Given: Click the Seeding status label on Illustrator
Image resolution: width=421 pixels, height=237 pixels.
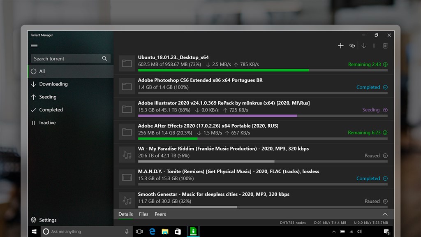Looking at the screenshot, I should tap(371, 109).
